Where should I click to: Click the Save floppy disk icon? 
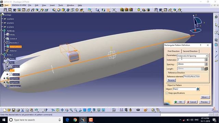13,110
